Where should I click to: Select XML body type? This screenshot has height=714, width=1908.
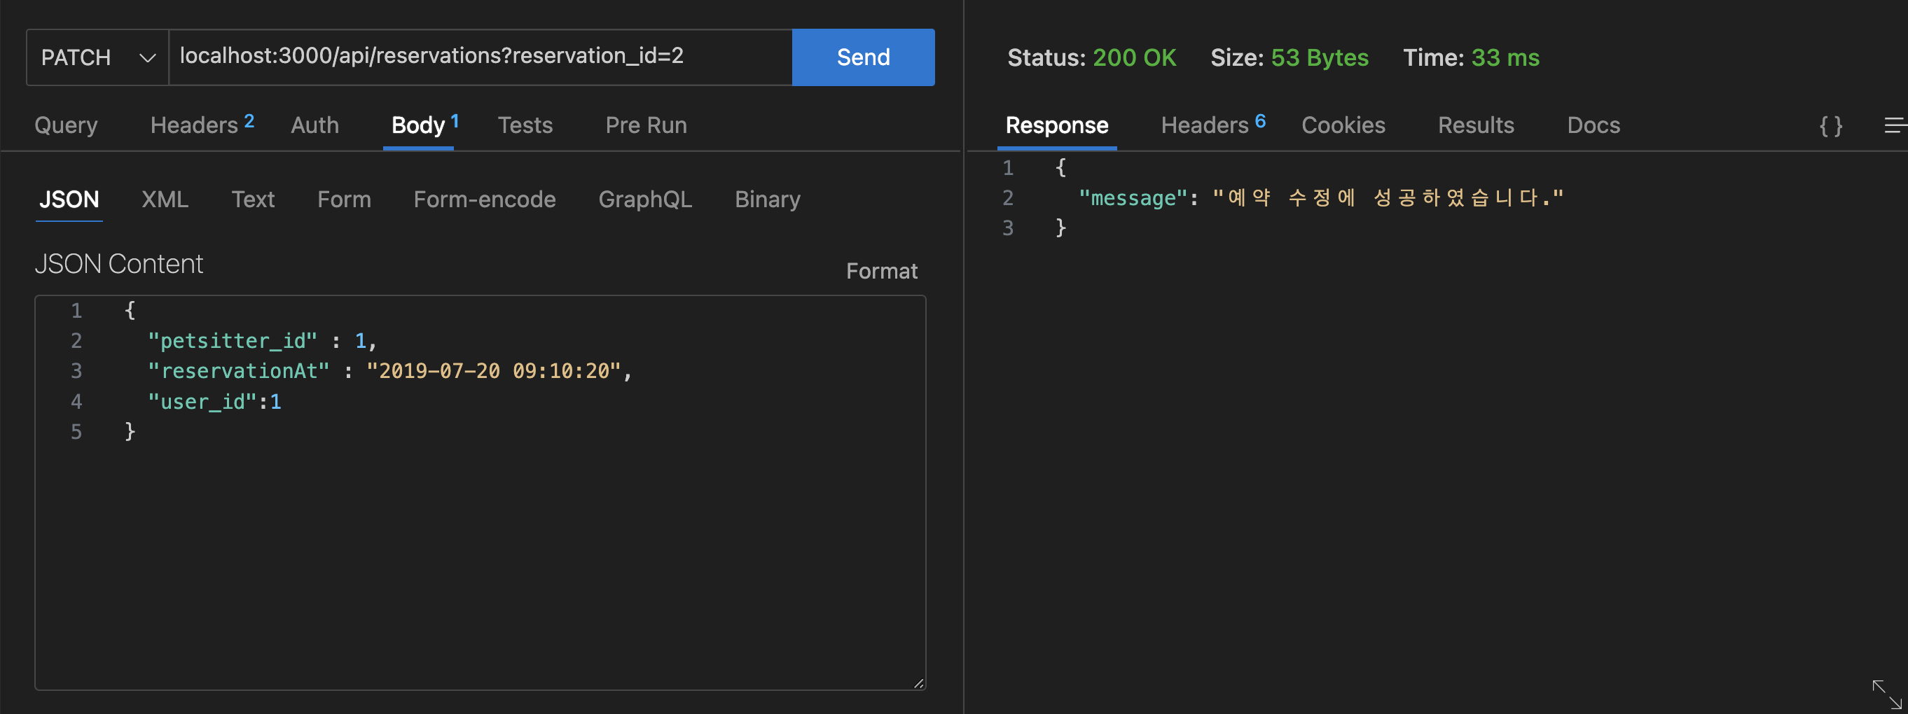pyautogui.click(x=165, y=199)
